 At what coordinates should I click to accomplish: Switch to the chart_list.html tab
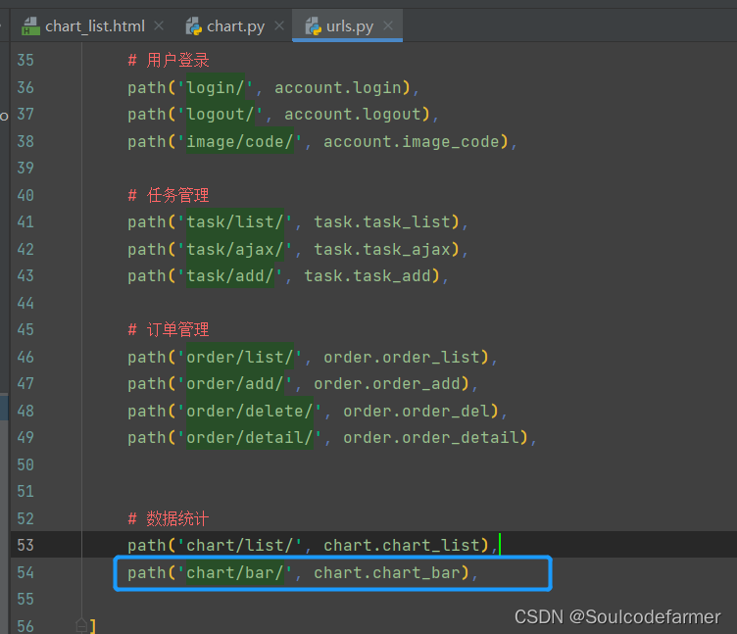pos(94,25)
